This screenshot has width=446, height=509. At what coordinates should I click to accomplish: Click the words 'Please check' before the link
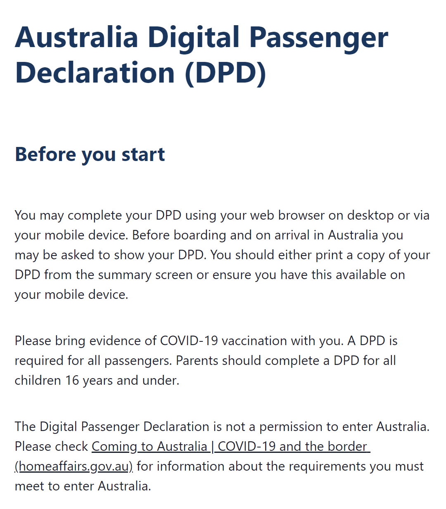[x=52, y=446]
